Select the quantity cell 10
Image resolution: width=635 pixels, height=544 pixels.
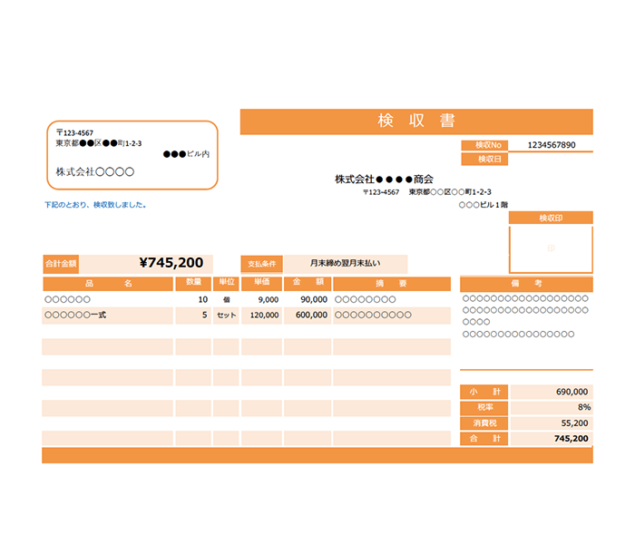[203, 299]
